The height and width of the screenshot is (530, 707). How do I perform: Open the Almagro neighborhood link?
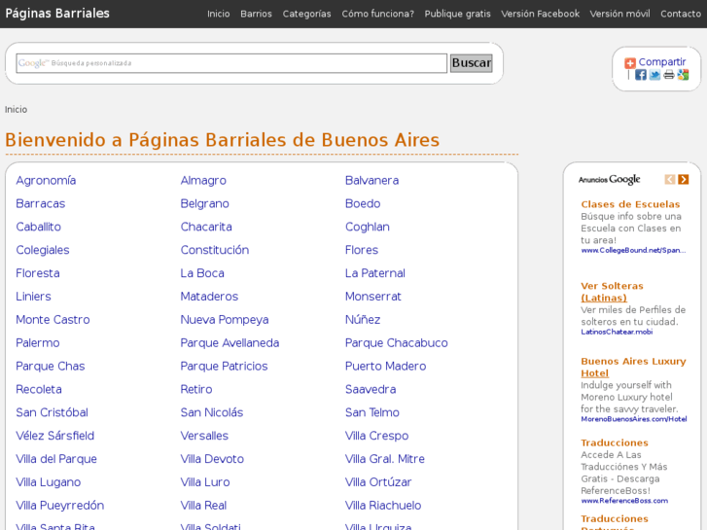(x=203, y=181)
